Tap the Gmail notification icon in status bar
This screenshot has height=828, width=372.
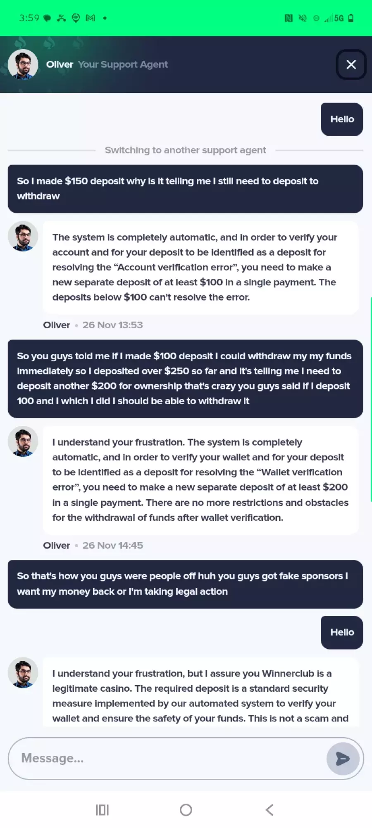[x=90, y=18]
